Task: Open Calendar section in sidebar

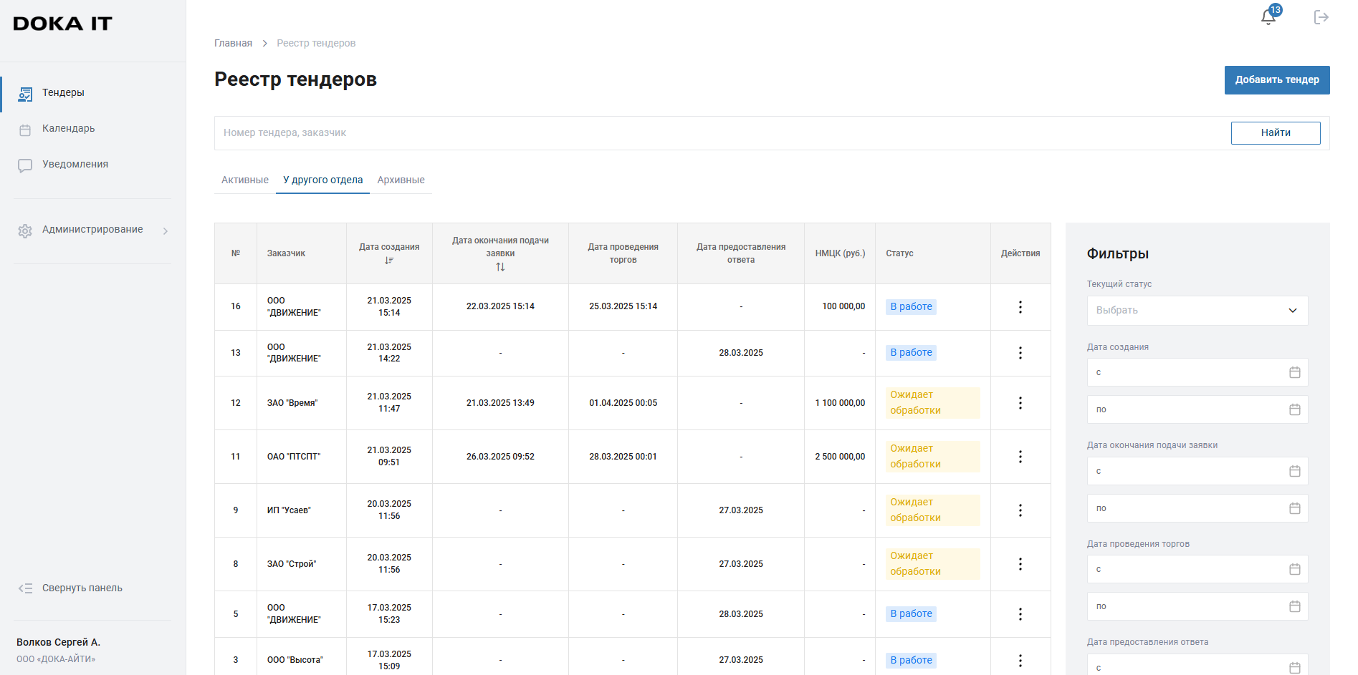Action: pos(68,129)
